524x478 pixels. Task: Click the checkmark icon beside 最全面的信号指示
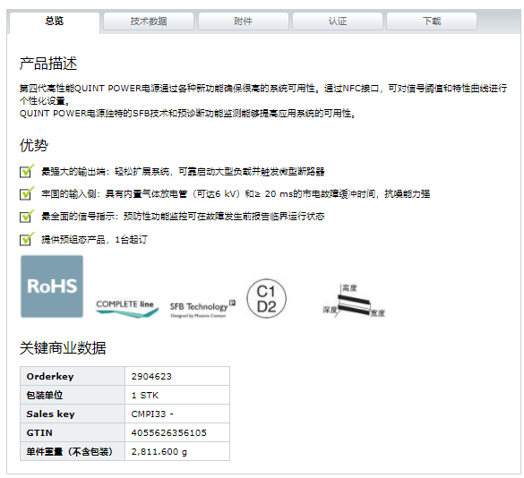point(27,216)
